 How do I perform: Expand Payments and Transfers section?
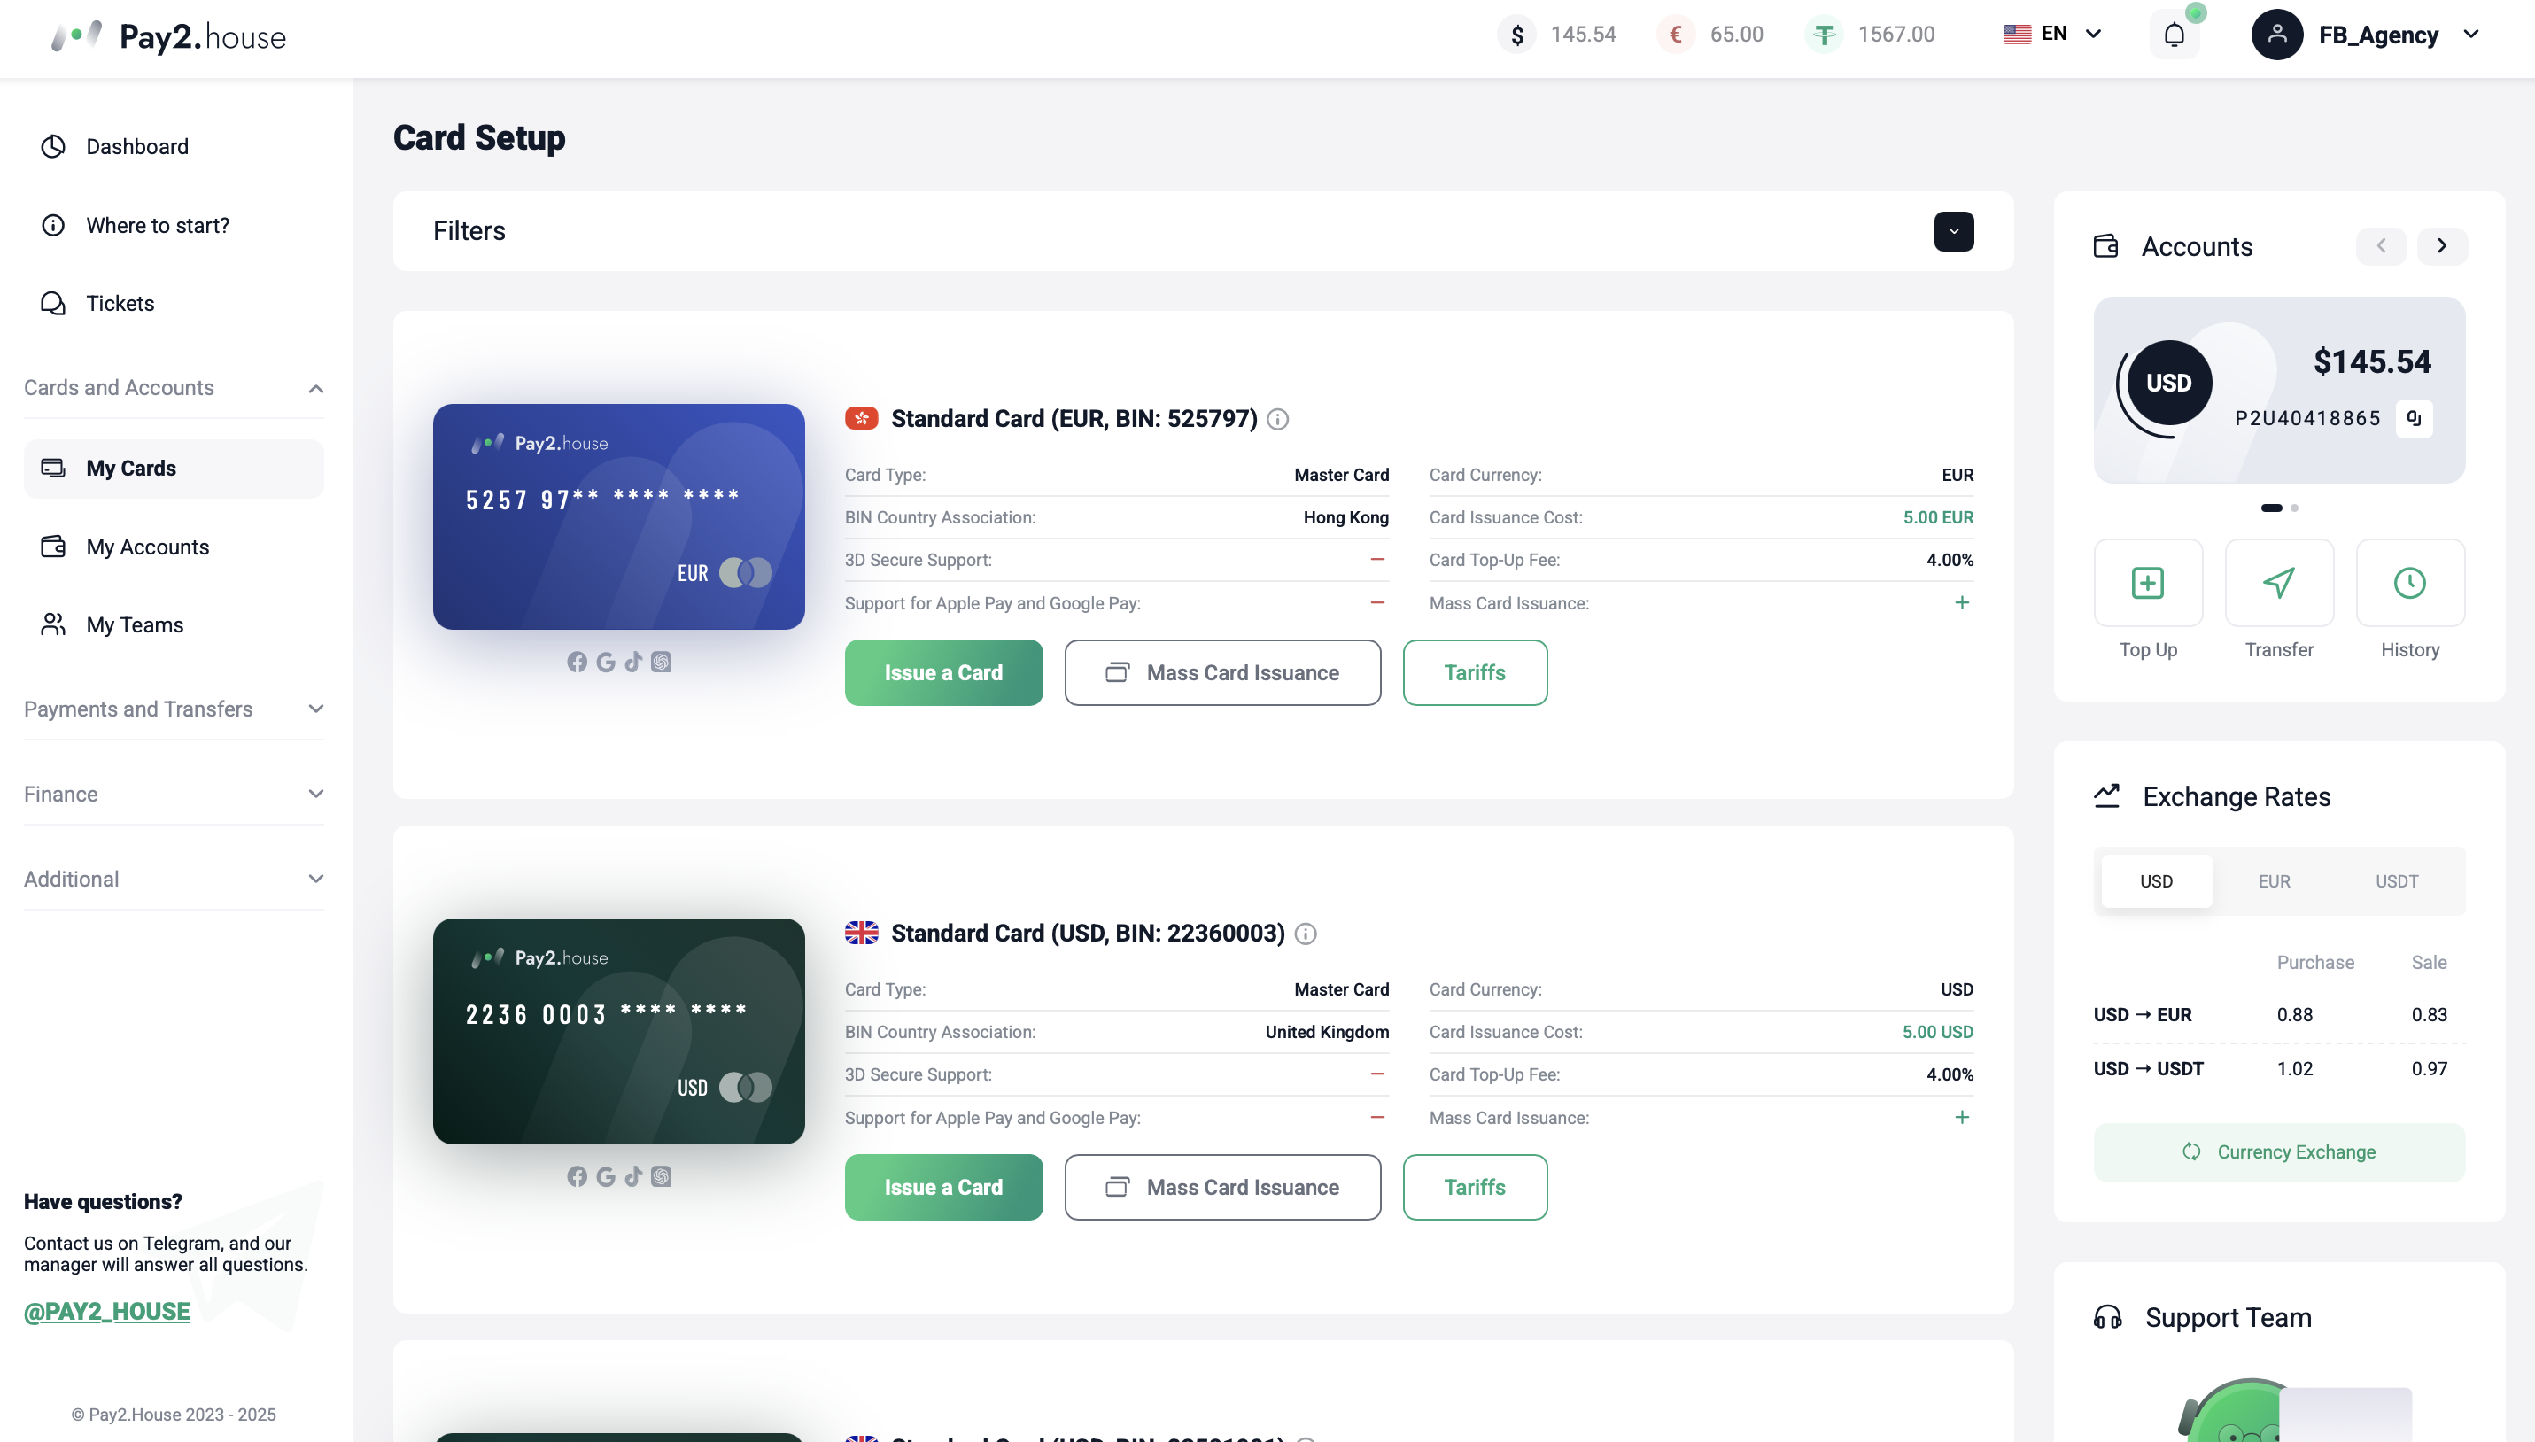point(174,709)
